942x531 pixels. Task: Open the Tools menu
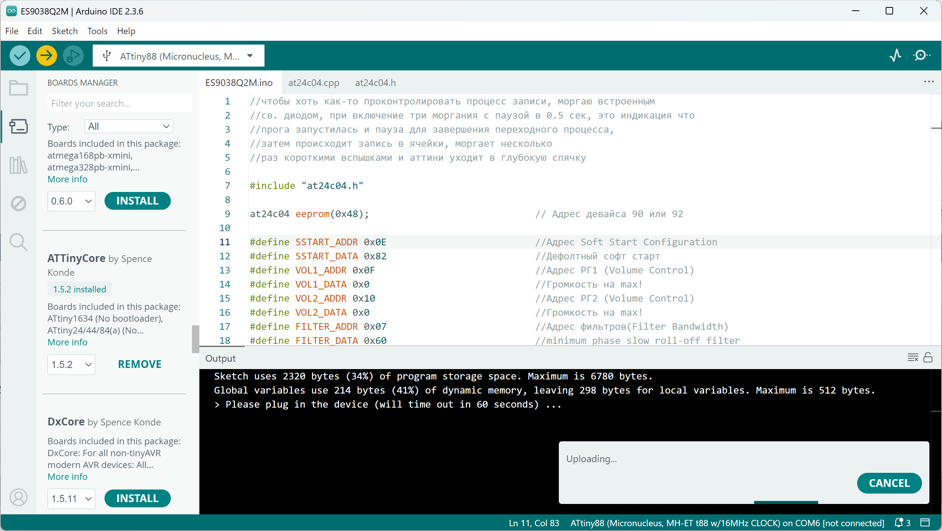(97, 31)
